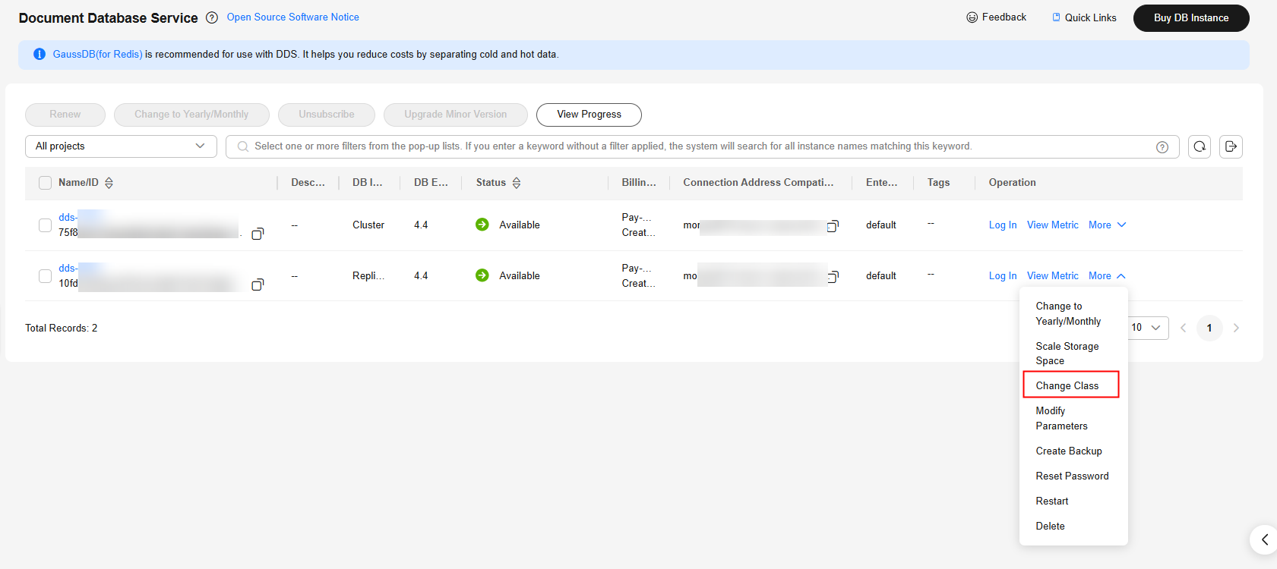Click the export instance list icon

click(x=1231, y=146)
